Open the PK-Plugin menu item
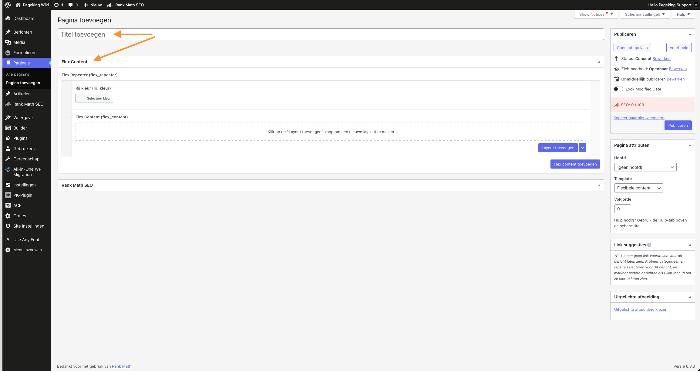 [22, 195]
